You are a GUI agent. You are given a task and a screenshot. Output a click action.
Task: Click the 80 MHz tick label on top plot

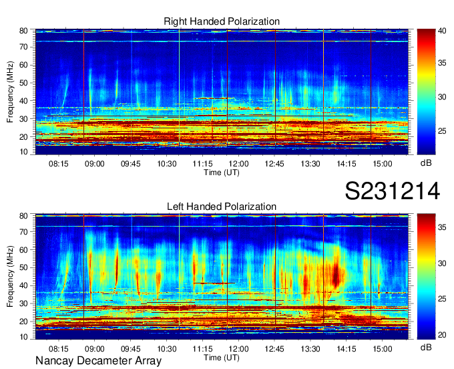tap(23, 31)
